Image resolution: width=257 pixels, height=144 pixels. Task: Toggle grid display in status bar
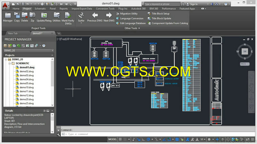[x=120, y=139]
